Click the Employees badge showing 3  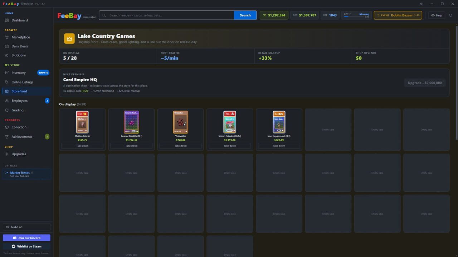point(47,101)
